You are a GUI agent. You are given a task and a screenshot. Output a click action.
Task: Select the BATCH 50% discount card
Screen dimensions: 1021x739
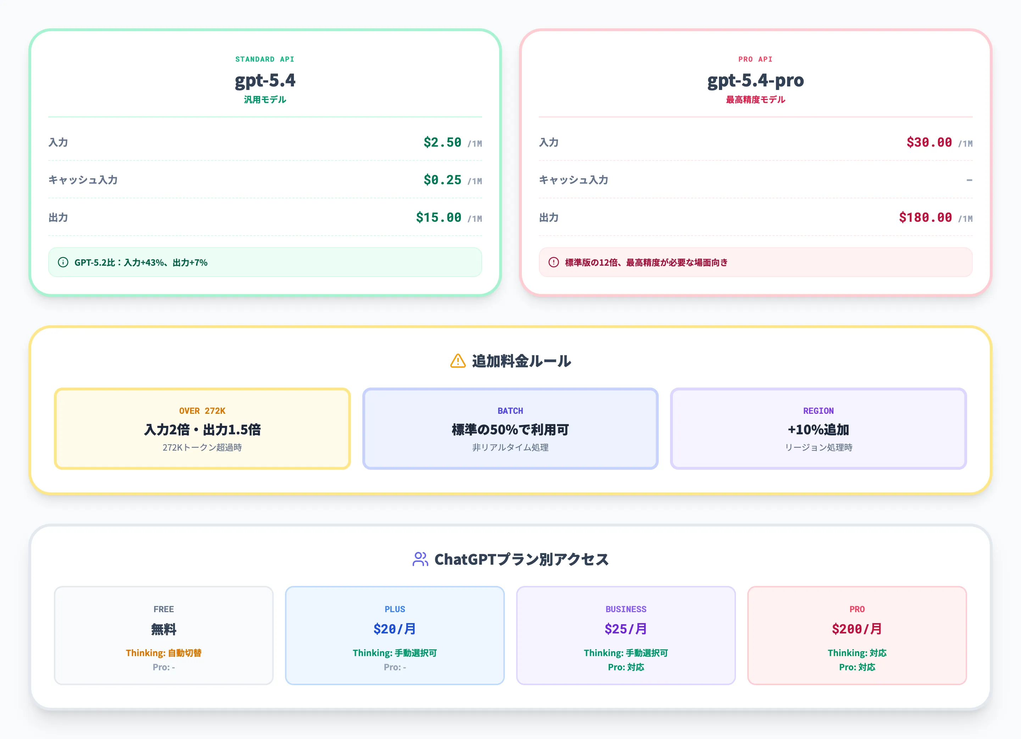point(510,428)
